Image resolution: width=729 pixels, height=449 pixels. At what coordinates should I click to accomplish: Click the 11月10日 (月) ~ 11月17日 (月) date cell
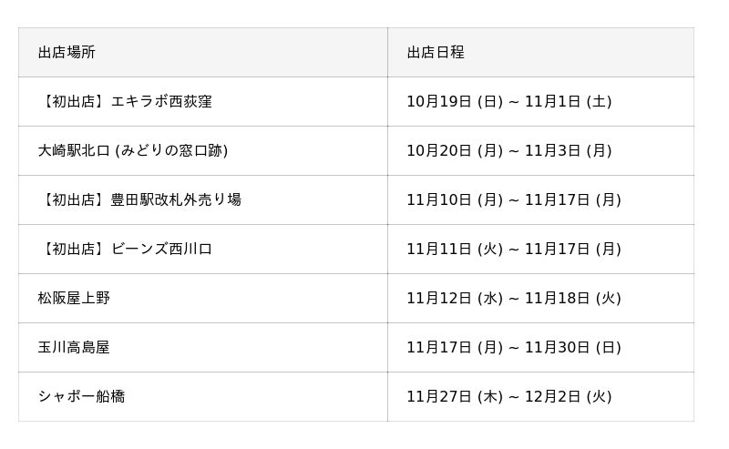coord(514,200)
